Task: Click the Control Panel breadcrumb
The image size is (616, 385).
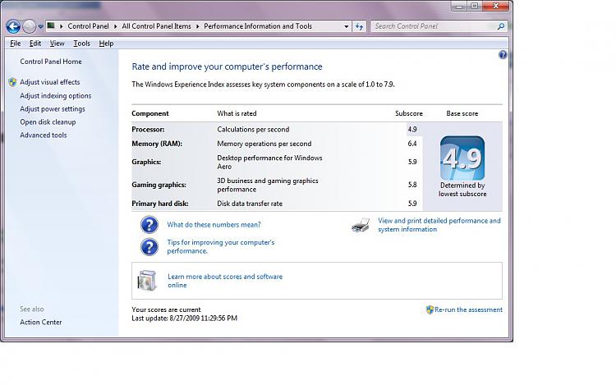Action: (88, 26)
